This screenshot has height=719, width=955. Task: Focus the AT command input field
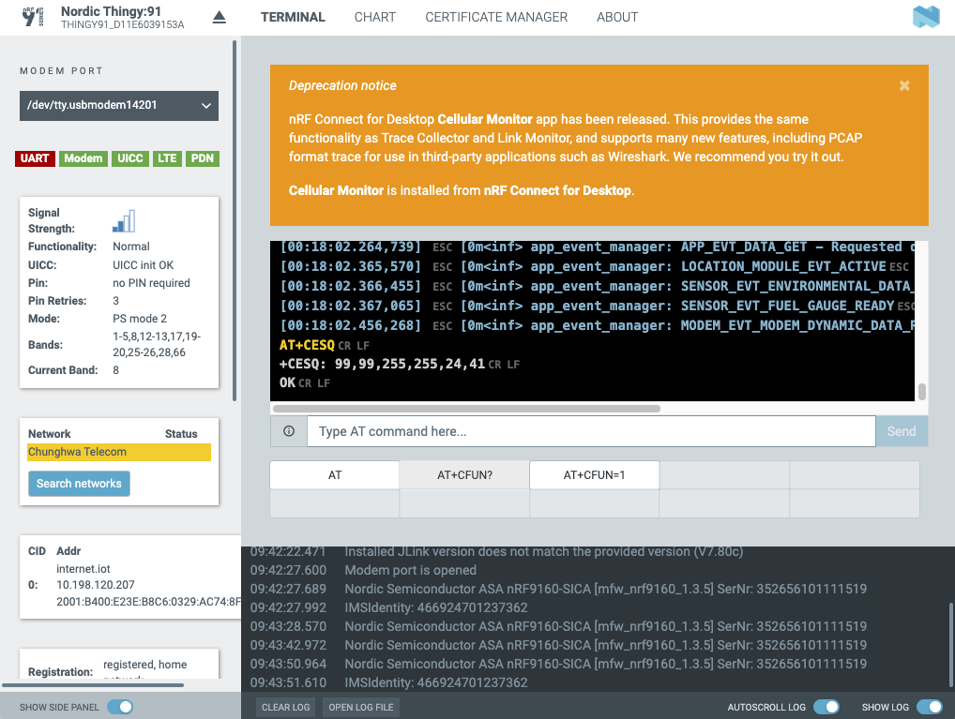591,431
